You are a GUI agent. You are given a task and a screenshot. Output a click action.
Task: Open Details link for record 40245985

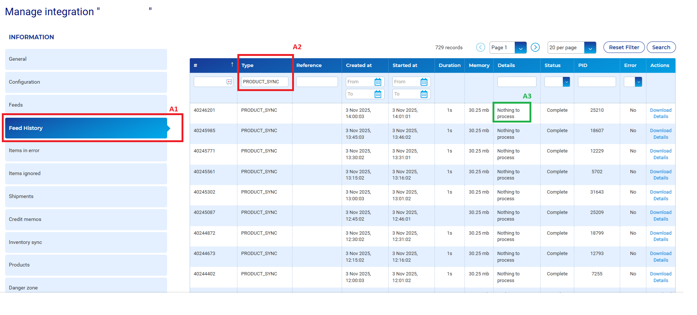click(660, 137)
